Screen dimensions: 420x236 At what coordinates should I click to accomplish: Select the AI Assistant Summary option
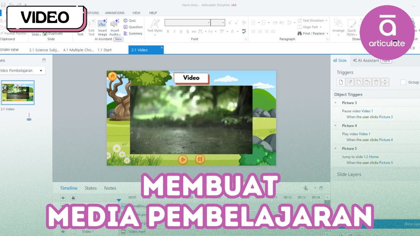[x=133, y=33]
